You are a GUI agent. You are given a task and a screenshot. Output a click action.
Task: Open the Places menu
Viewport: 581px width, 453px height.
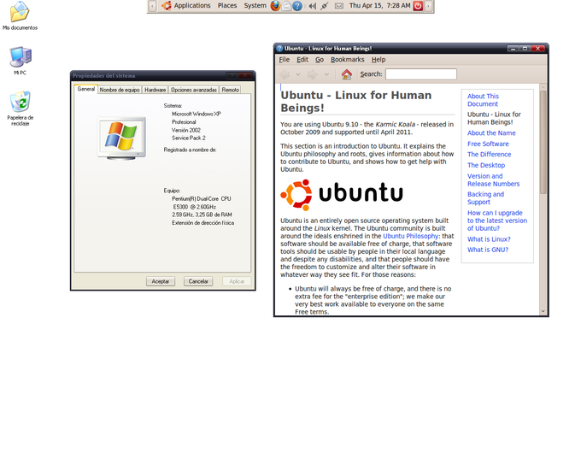coord(227,6)
